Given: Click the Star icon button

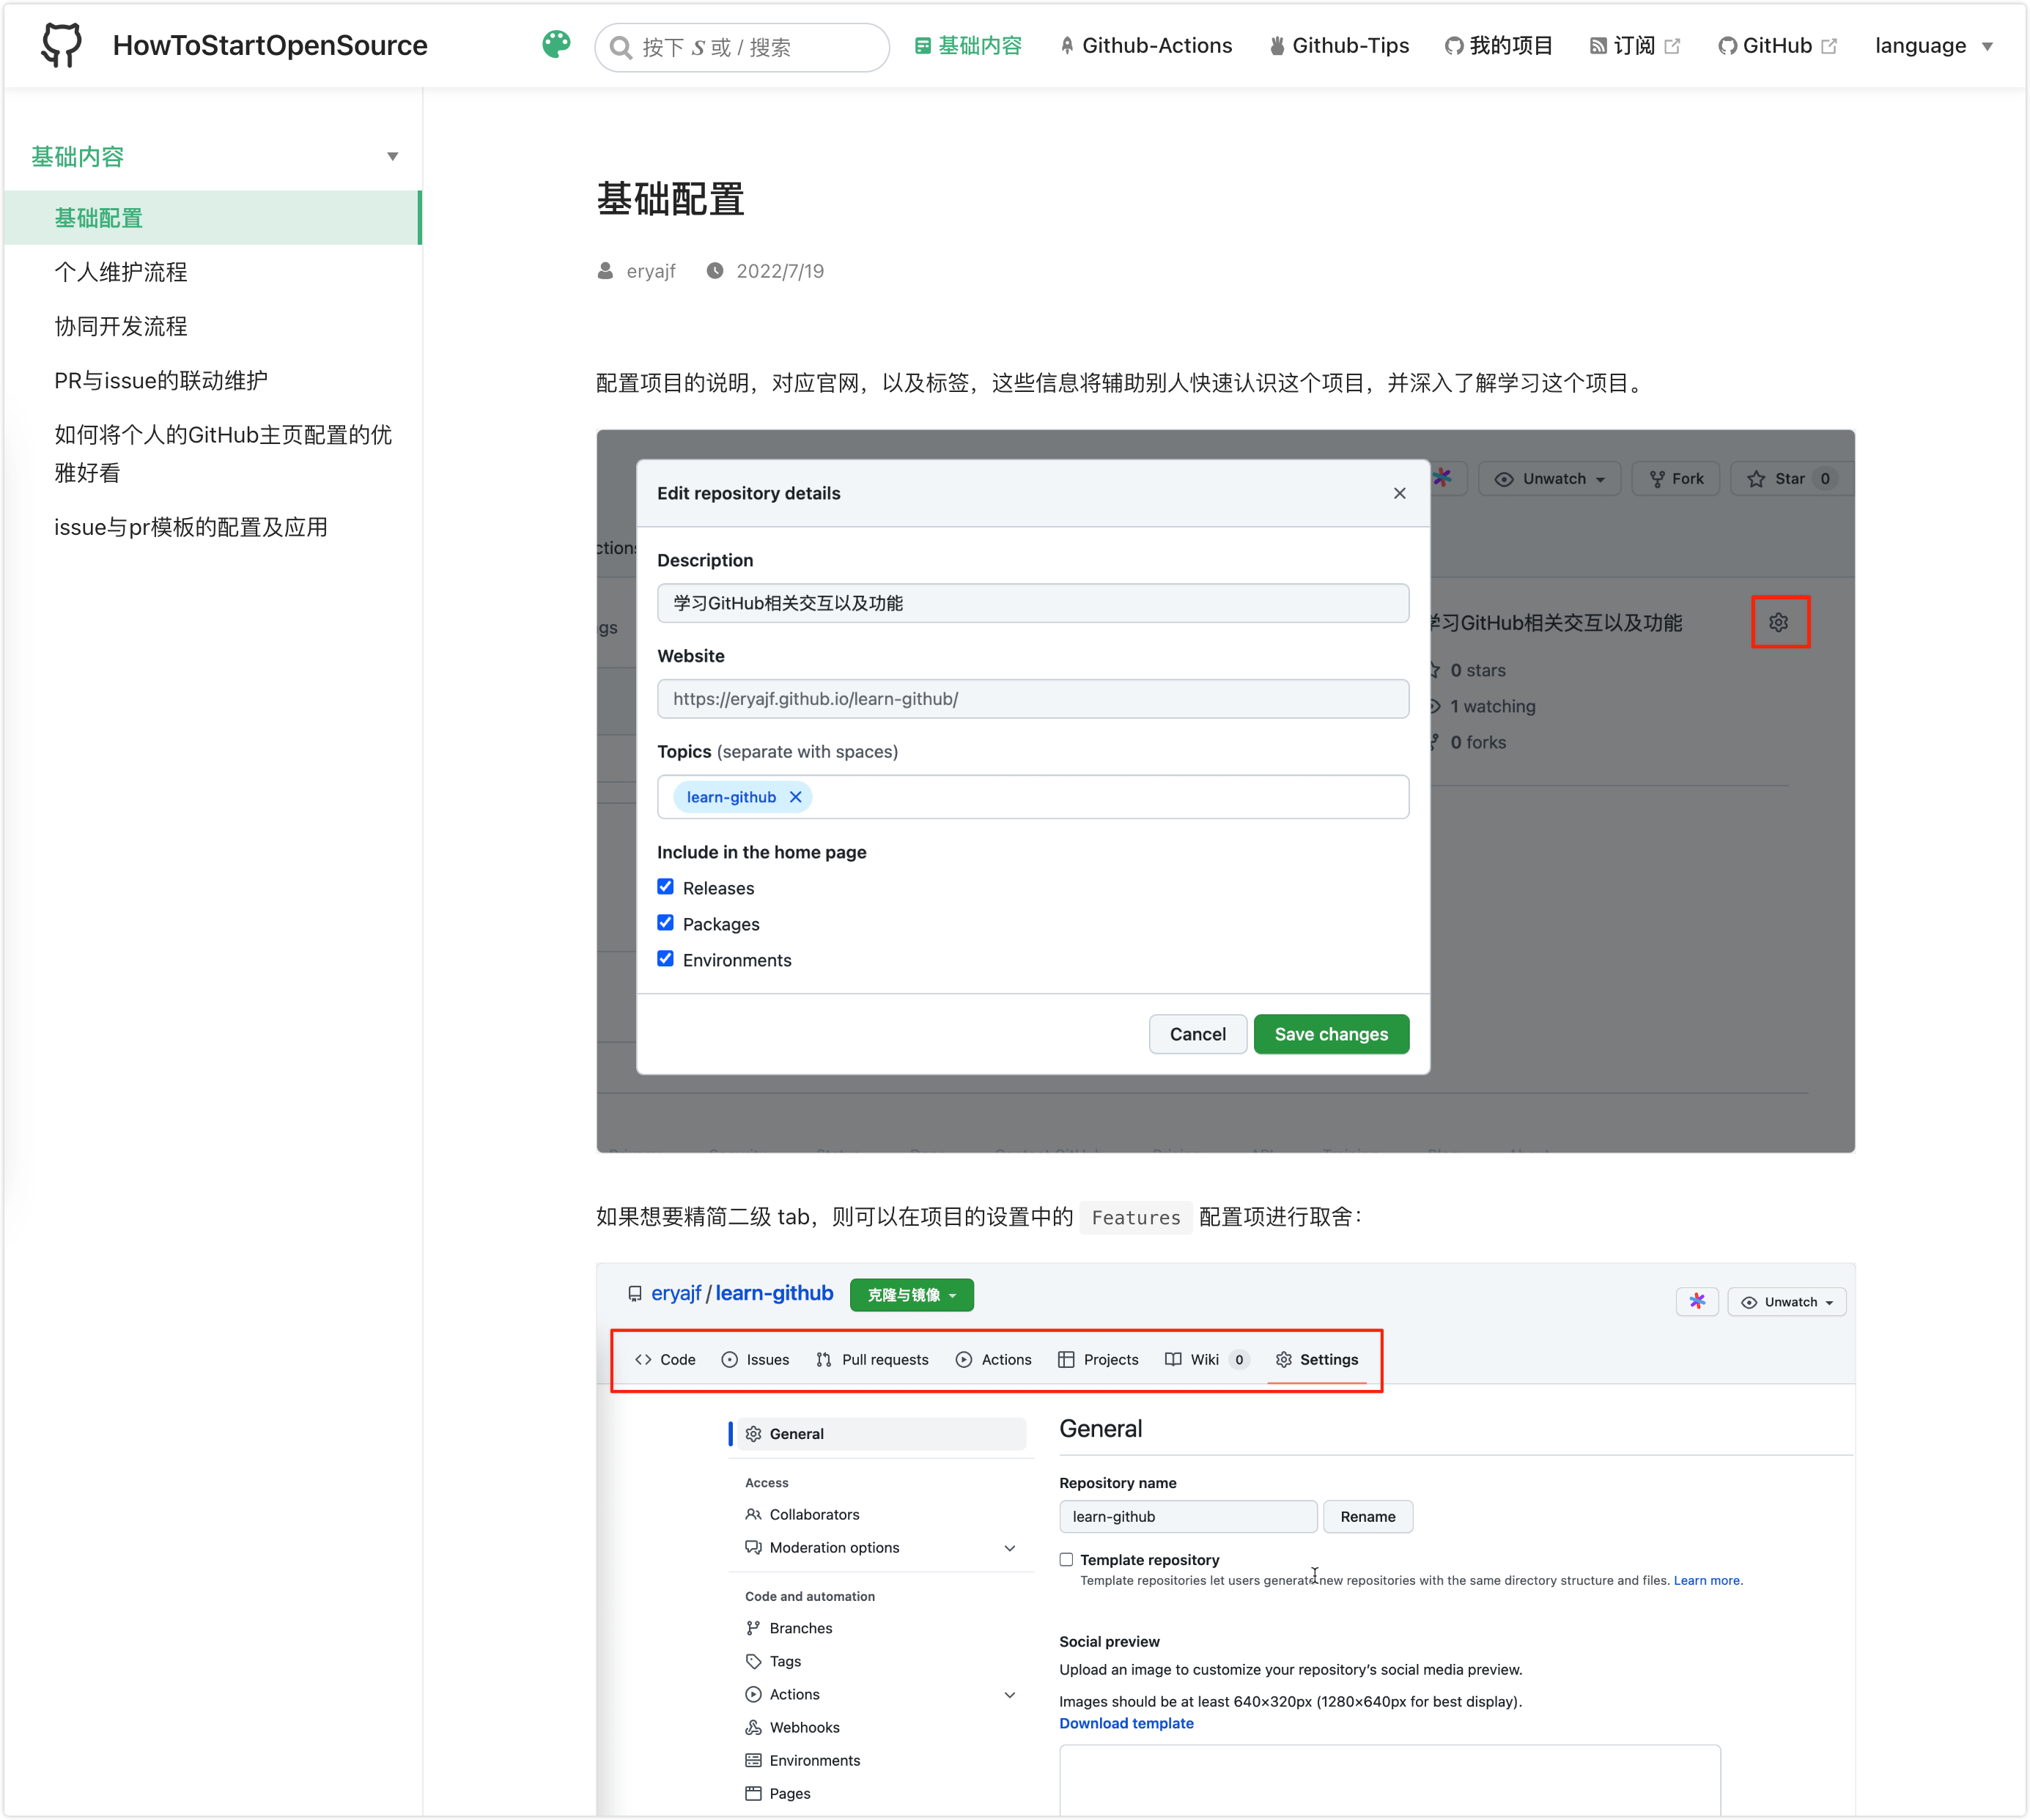Looking at the screenshot, I should (x=1757, y=479).
